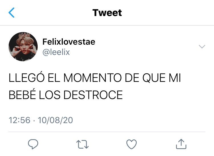Viewport: 214px width, 156px height.
Task: Share the tweet using upload icon
Action: point(181,144)
